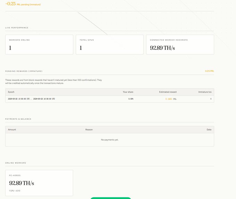This screenshot has height=199, width=236.
Task: Click the '+0.25' PRL pending amount at top
Action: coord(10,4)
